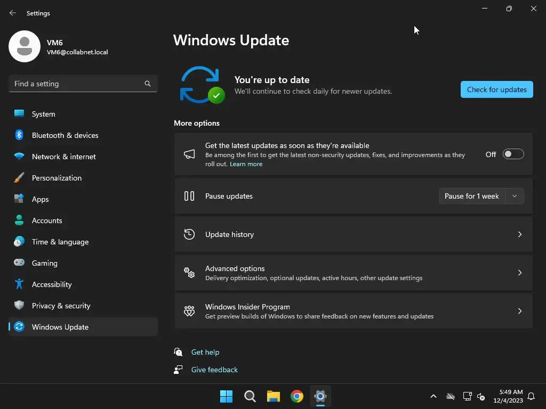This screenshot has height=409, width=546.
Task: Click the Network wifi icon in sidebar
Action: [x=19, y=156]
